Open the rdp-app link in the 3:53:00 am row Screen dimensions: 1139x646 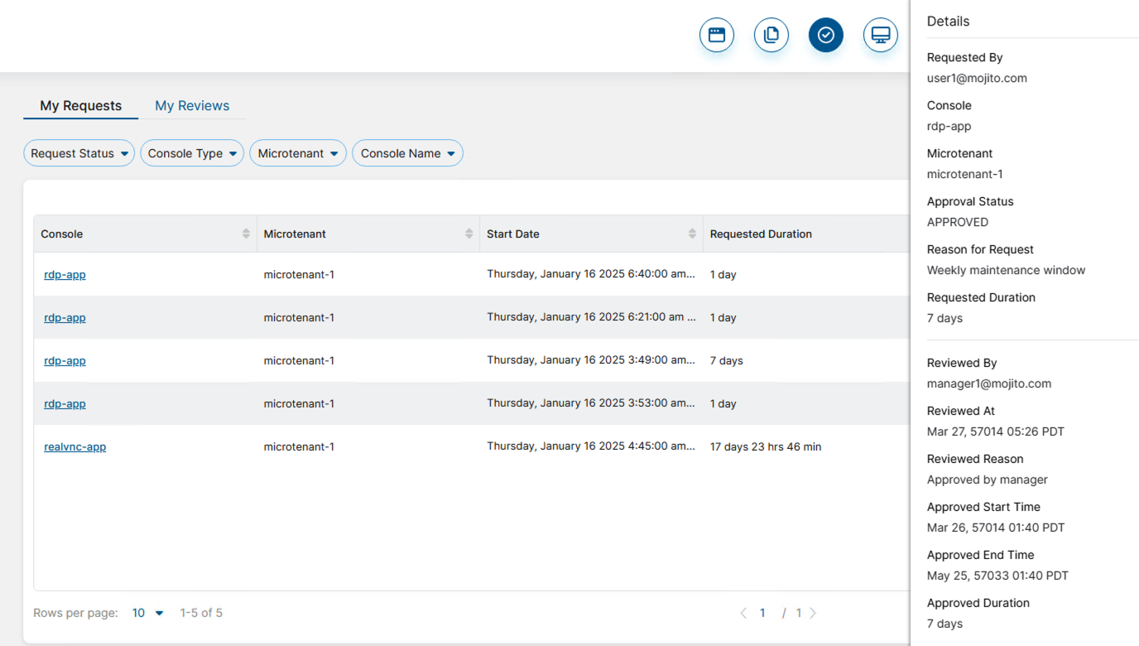coord(65,403)
